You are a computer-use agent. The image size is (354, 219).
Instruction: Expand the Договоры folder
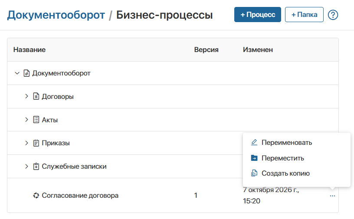point(26,96)
